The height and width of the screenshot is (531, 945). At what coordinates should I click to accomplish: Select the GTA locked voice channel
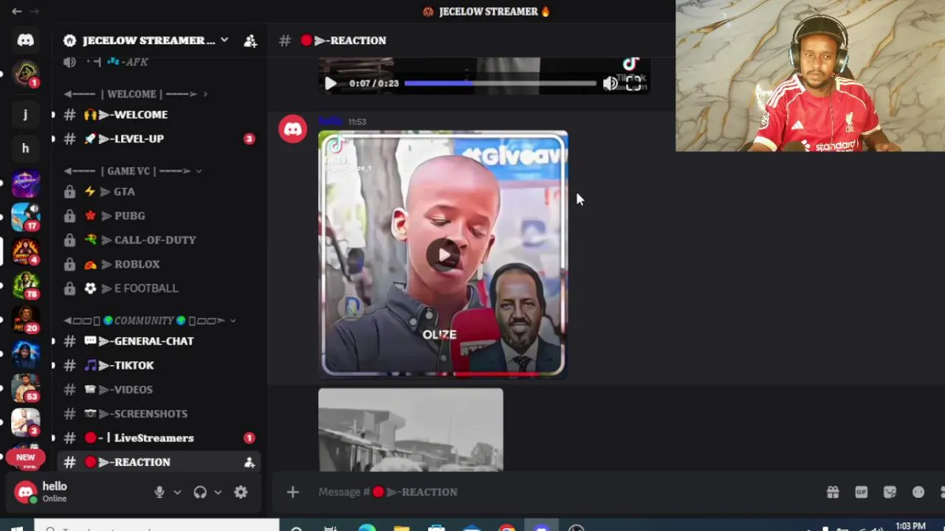tap(159, 191)
